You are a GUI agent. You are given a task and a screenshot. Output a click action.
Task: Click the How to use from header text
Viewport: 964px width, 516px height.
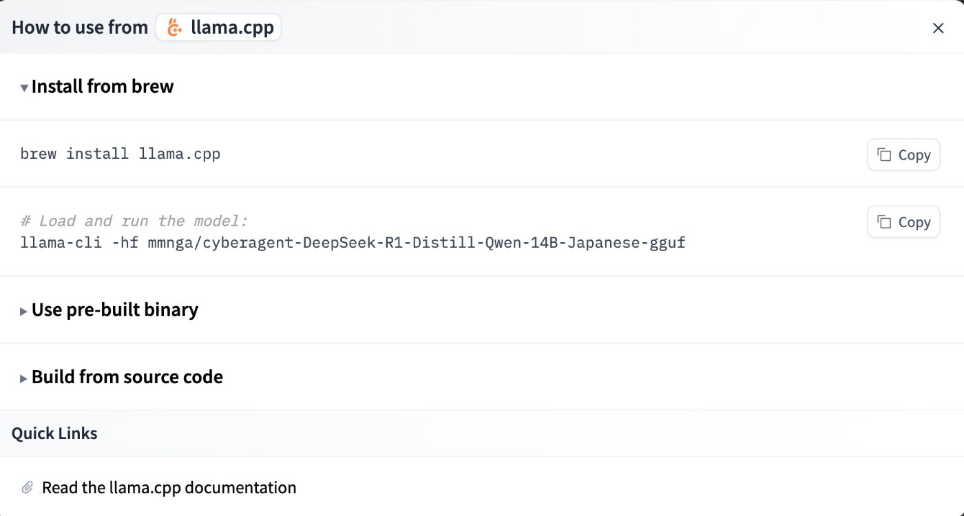click(x=79, y=27)
